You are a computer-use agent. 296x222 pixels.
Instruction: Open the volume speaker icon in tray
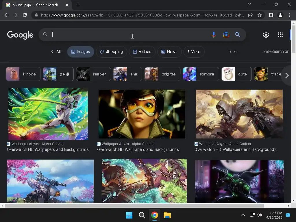[x=259, y=215]
